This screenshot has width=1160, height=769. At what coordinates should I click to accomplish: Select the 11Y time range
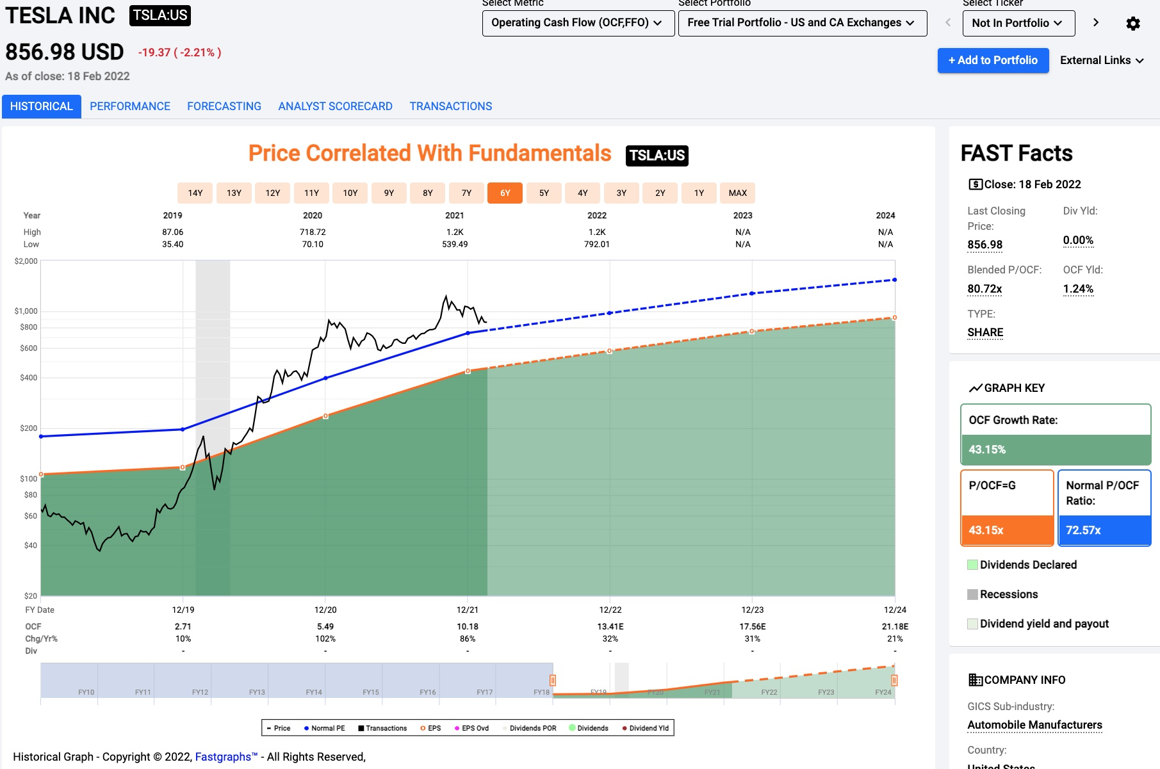pos(311,193)
